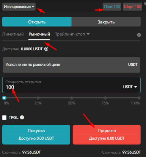
Task: Select the Рыночный order tab
Action: pos(39,34)
